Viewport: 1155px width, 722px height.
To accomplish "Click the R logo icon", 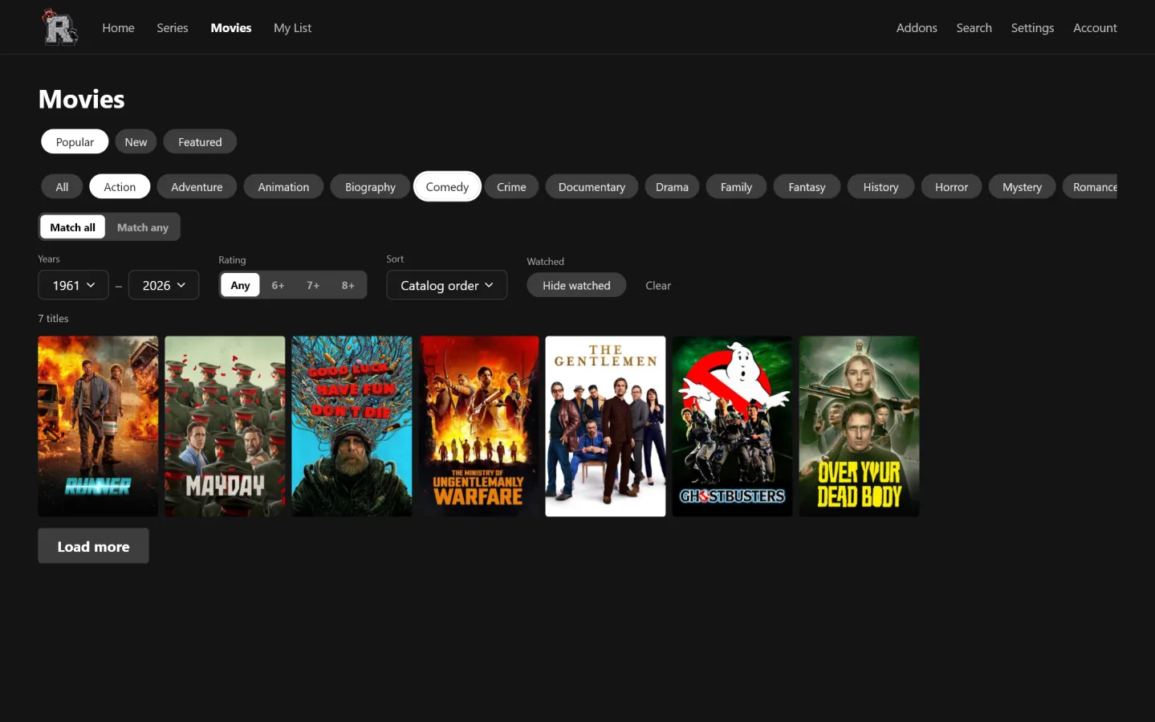I will click(x=60, y=27).
